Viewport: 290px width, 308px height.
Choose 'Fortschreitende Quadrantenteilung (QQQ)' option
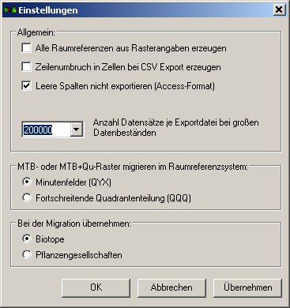tap(27, 197)
